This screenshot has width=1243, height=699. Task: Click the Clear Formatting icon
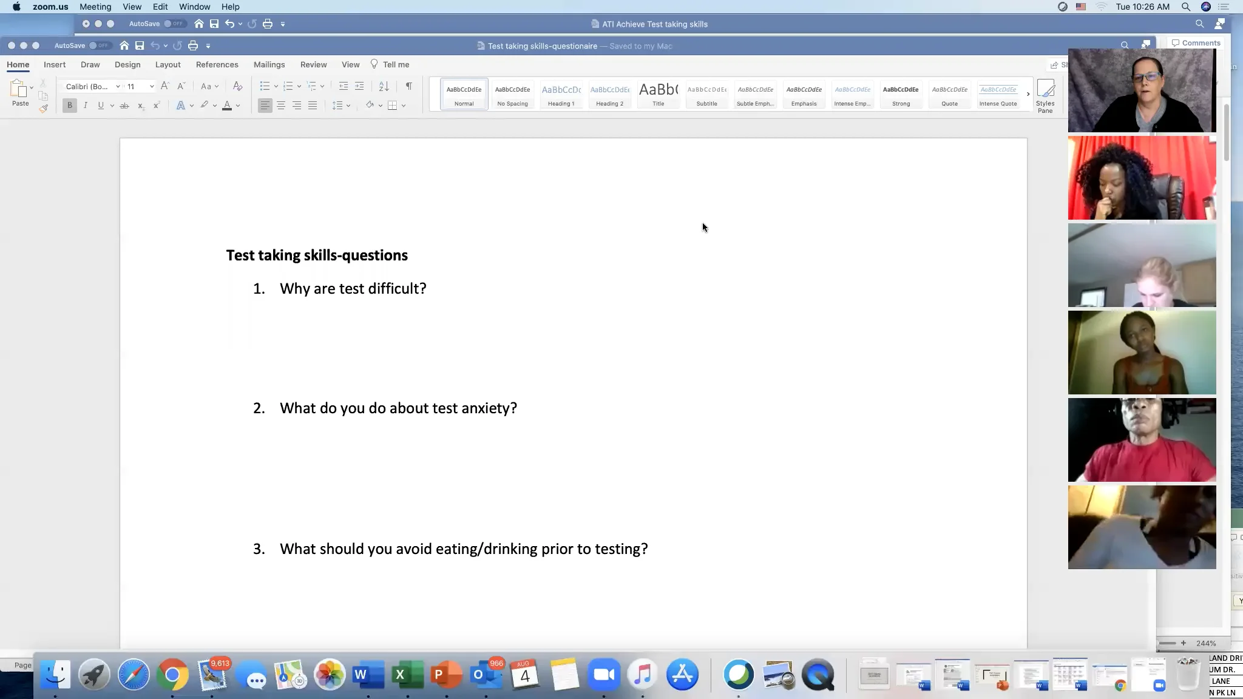point(237,86)
